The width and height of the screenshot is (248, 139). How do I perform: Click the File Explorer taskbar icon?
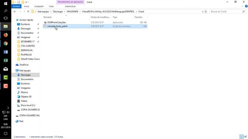tap(5, 26)
